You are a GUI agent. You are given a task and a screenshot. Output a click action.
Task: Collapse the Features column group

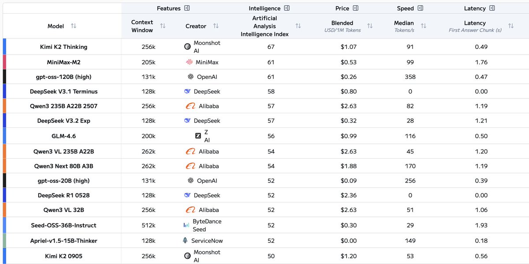click(x=187, y=8)
